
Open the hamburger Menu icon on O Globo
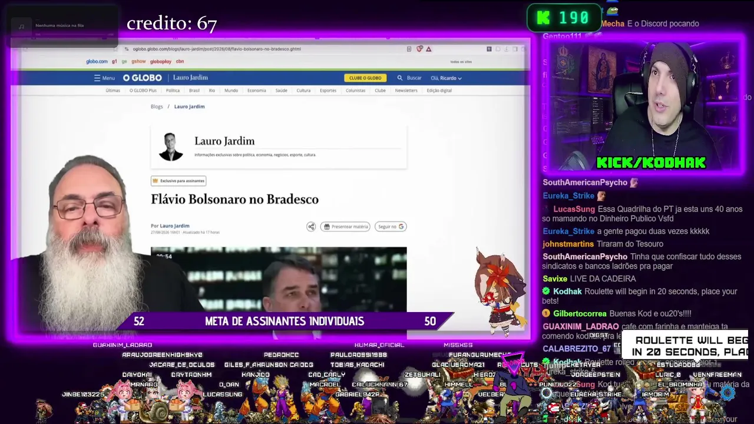click(x=97, y=78)
